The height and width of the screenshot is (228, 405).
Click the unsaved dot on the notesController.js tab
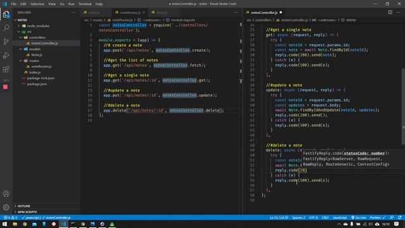click(281, 13)
